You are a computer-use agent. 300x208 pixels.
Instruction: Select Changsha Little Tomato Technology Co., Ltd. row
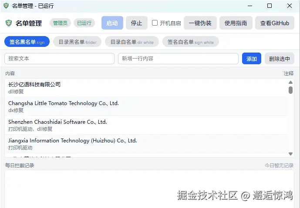(x=146, y=106)
